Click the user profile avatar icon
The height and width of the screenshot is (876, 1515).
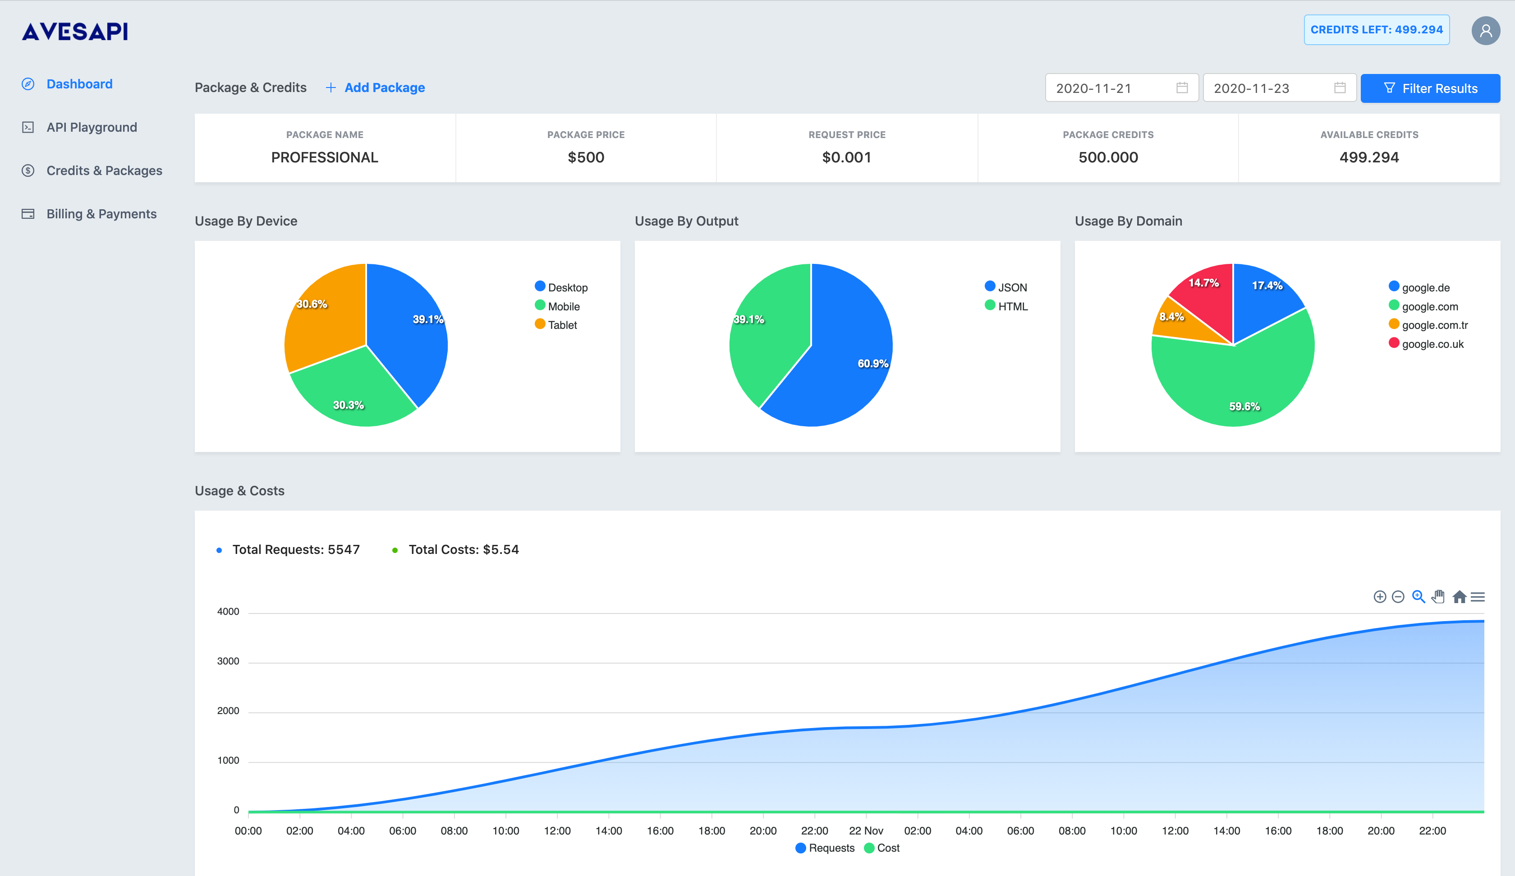pos(1485,30)
